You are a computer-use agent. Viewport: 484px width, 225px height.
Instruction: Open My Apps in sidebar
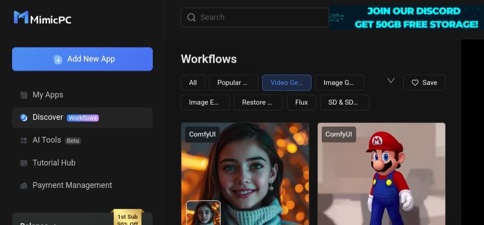click(82, 95)
